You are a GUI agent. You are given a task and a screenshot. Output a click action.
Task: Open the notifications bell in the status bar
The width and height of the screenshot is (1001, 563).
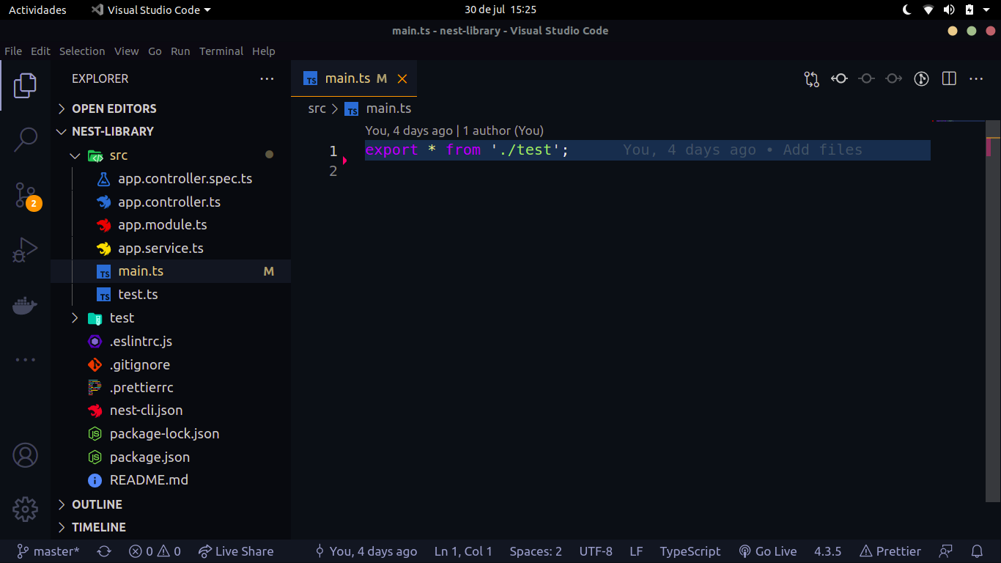[977, 551]
